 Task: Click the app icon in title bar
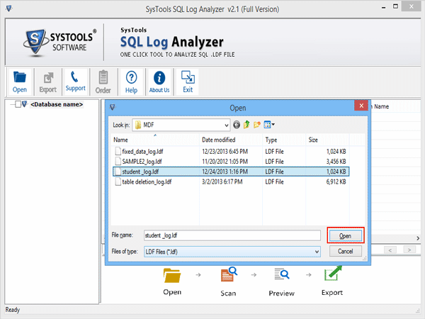click(9, 9)
